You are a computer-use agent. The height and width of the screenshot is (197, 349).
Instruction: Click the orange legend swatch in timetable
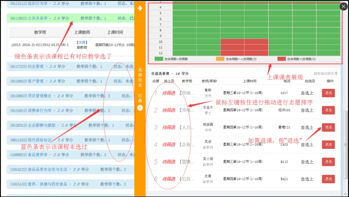pyautogui.click(x=220, y=59)
